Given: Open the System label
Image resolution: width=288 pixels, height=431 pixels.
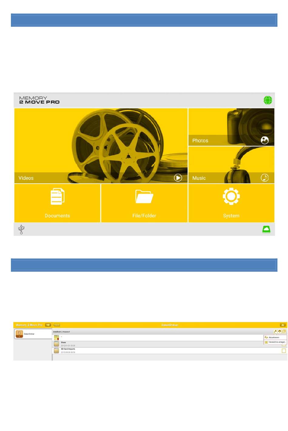Looking at the screenshot, I should [231, 216].
